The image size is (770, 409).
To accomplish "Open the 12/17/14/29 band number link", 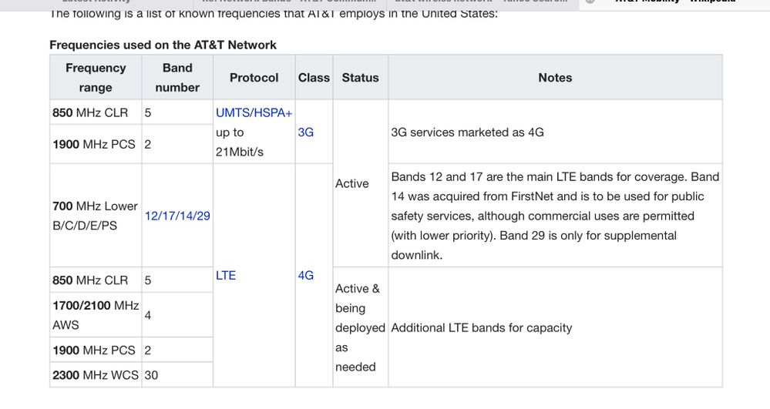I will point(177,216).
